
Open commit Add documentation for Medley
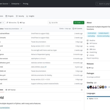[42, 75]
